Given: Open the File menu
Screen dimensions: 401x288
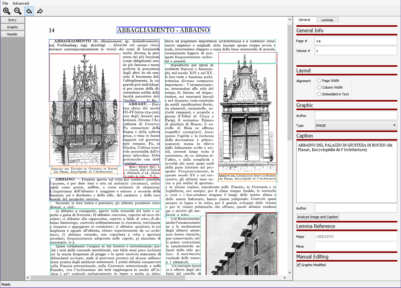Looking at the screenshot, I should pyautogui.click(x=5, y=3).
